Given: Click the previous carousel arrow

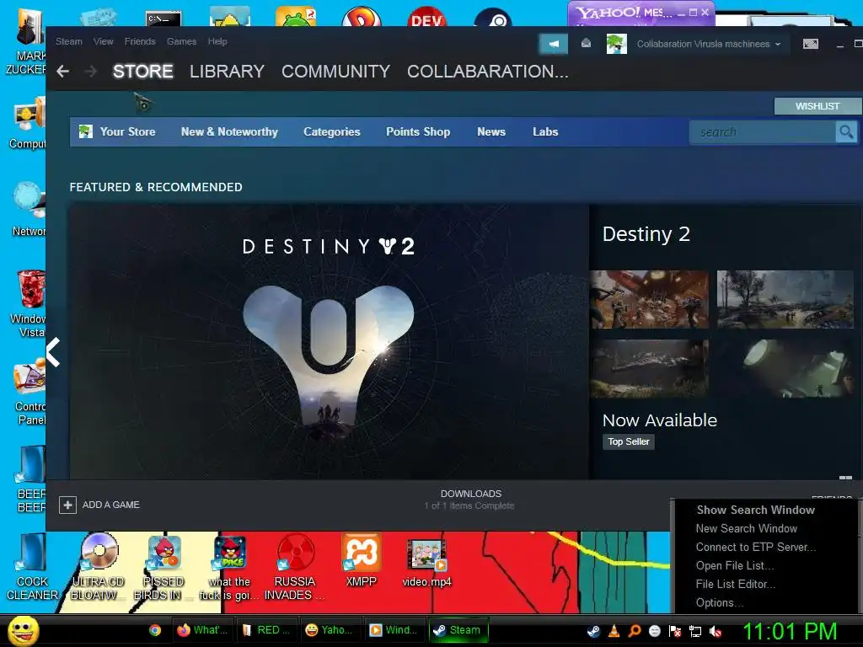Looking at the screenshot, I should click(53, 352).
